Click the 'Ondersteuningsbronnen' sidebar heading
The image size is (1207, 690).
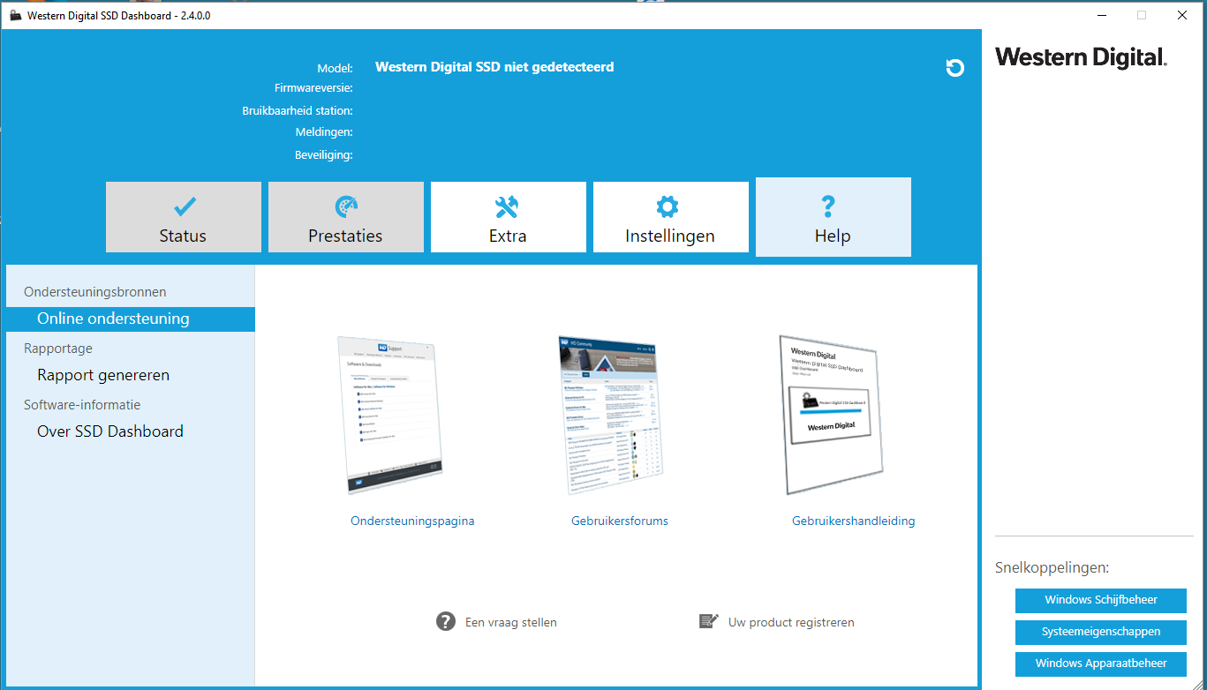coord(95,292)
